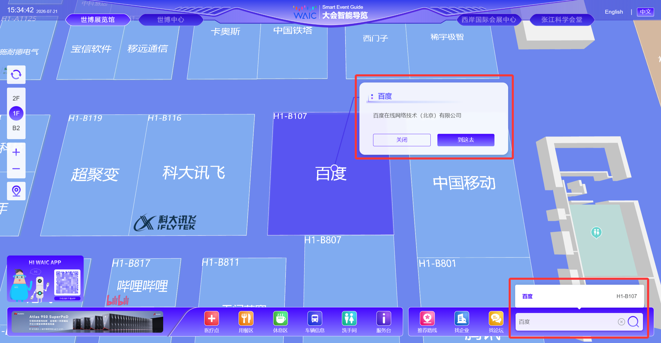The width and height of the screenshot is (661, 343).
Task: Select the 超聚变 booth on the map
Action: pyautogui.click(x=95, y=174)
